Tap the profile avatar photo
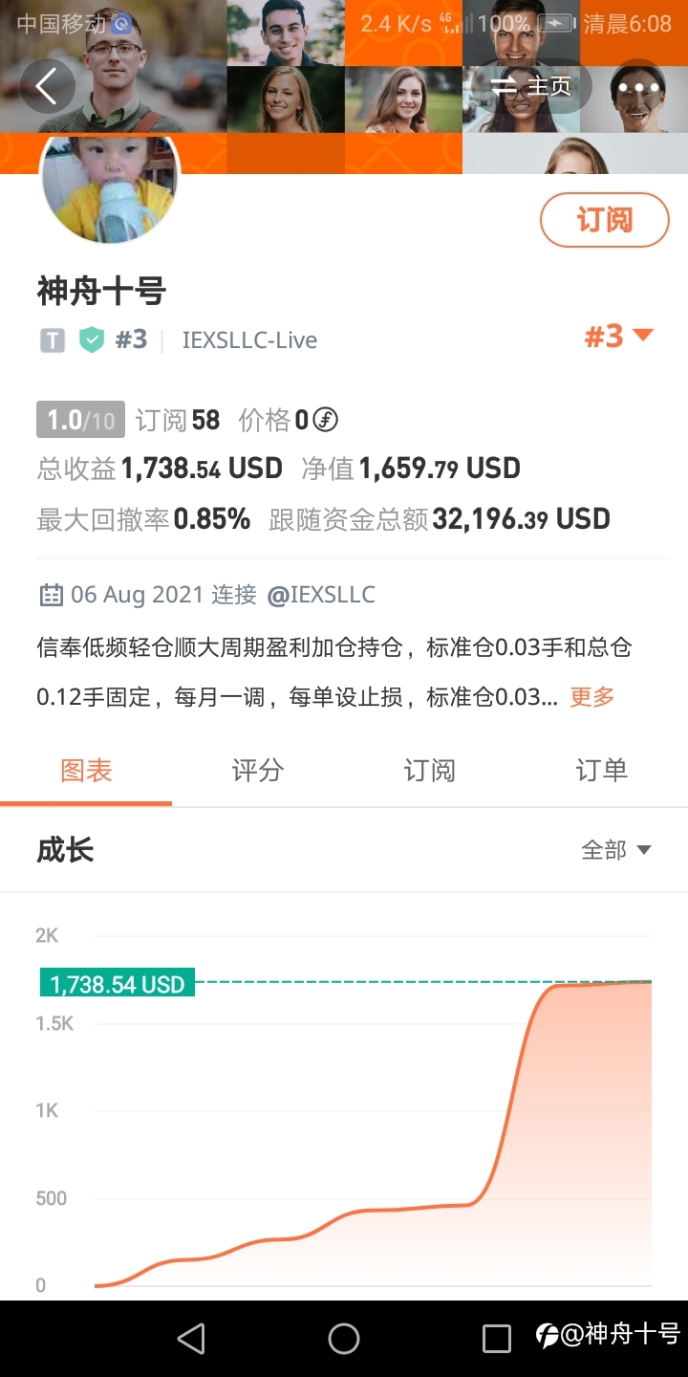Image resolution: width=688 pixels, height=1377 pixels. point(109,188)
